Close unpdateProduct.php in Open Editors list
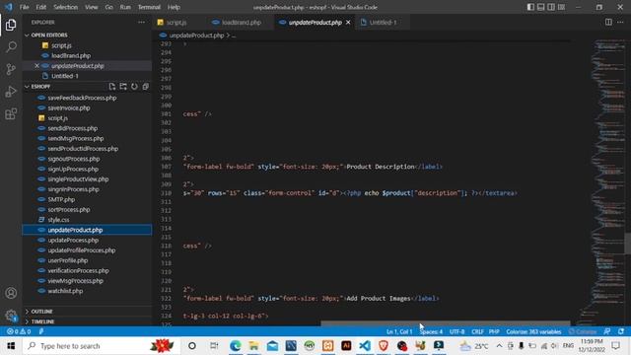631x355 pixels. tap(37, 66)
